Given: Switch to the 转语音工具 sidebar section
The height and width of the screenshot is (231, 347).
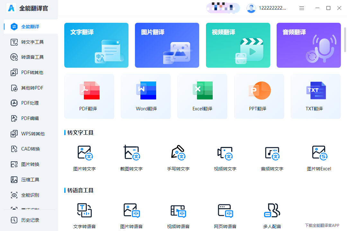Looking at the screenshot, I should pos(29,57).
